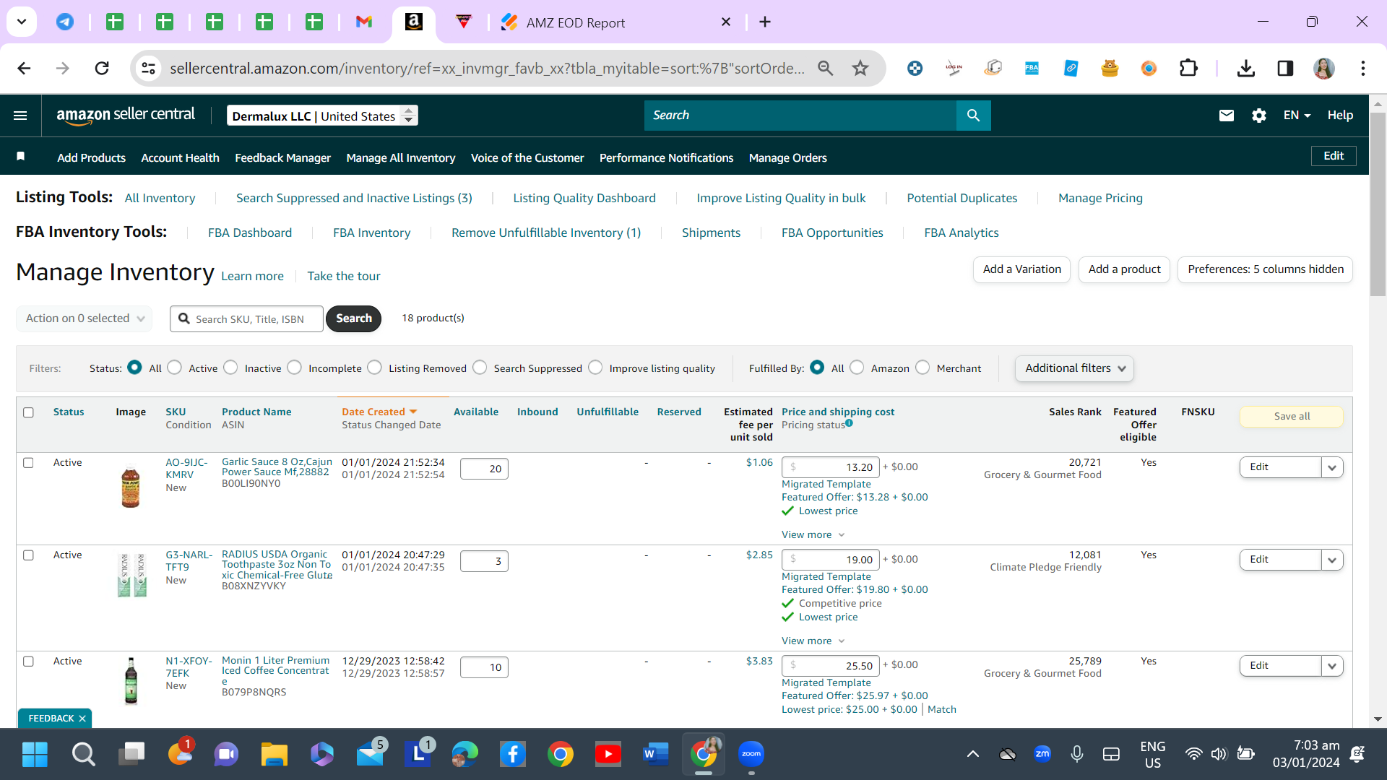Filter status by Search Suppressed

pos(480,368)
